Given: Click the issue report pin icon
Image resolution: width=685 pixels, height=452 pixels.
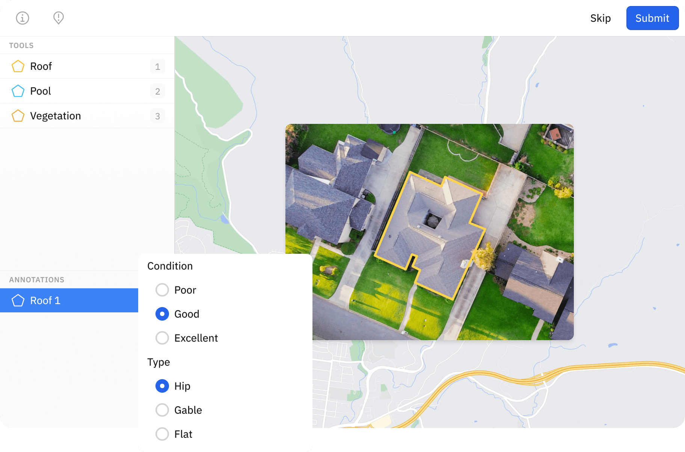Looking at the screenshot, I should [x=59, y=18].
